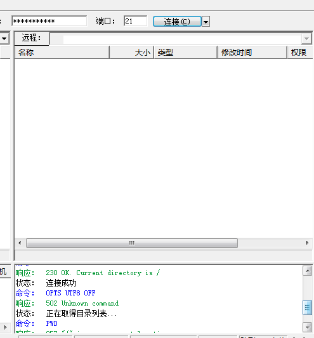Image resolution: width=314 pixels, height=338 pixels.
Task: Sort remote files by 修改时间 column
Action: click(252, 52)
